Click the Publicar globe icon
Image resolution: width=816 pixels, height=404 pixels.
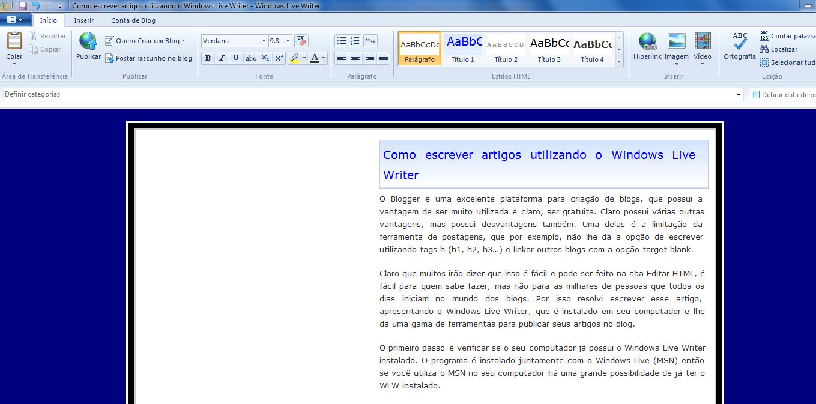[x=88, y=41]
